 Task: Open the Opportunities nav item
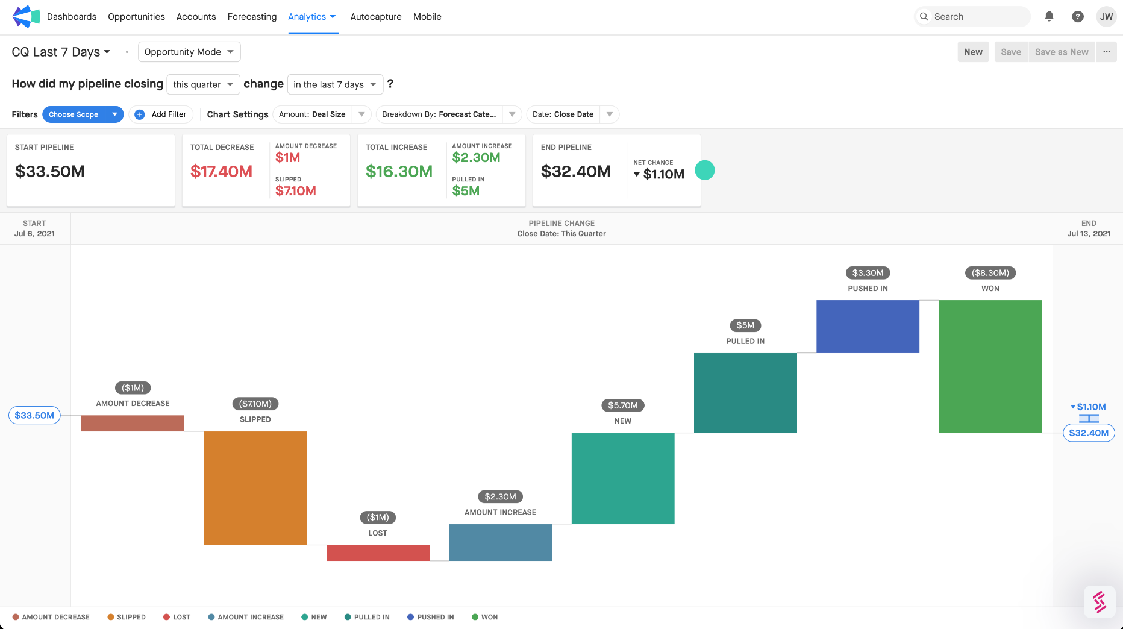(x=136, y=17)
